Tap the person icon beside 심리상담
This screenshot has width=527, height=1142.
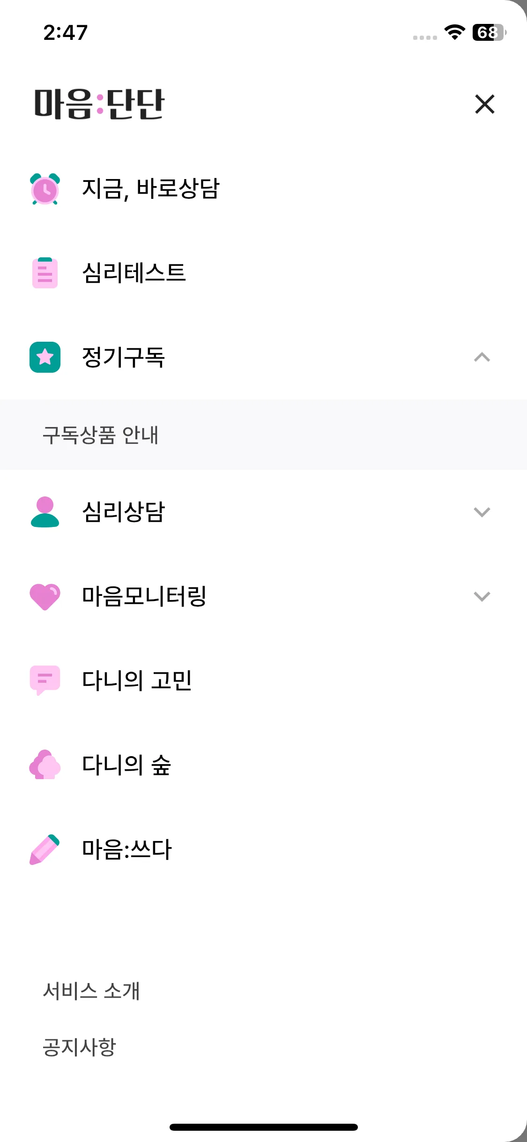(45, 512)
